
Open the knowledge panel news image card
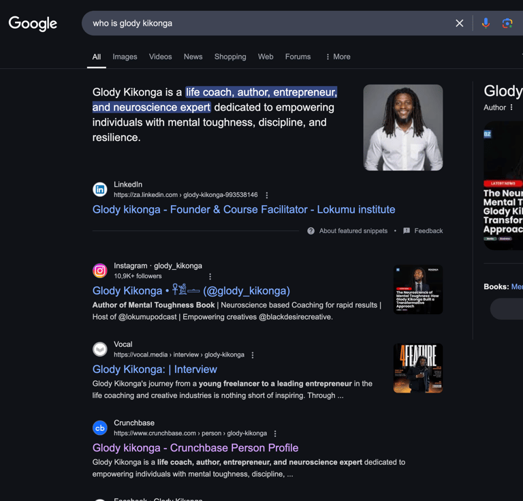[x=503, y=185]
